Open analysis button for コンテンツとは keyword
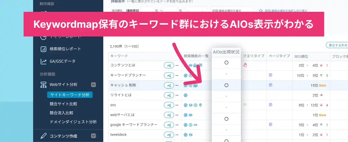The width and height of the screenshot is (348, 142). (169, 65)
